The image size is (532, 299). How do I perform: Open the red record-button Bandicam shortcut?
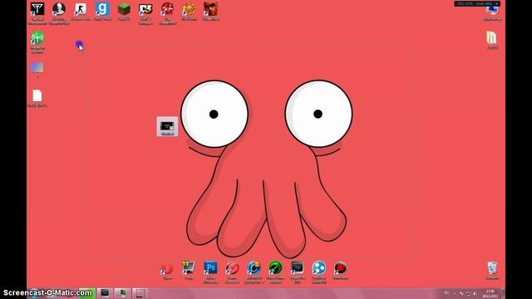(x=340, y=271)
